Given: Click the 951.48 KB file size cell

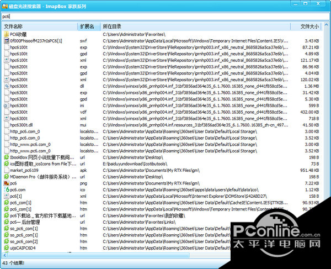Looking at the screenshot, I should click(x=309, y=170).
